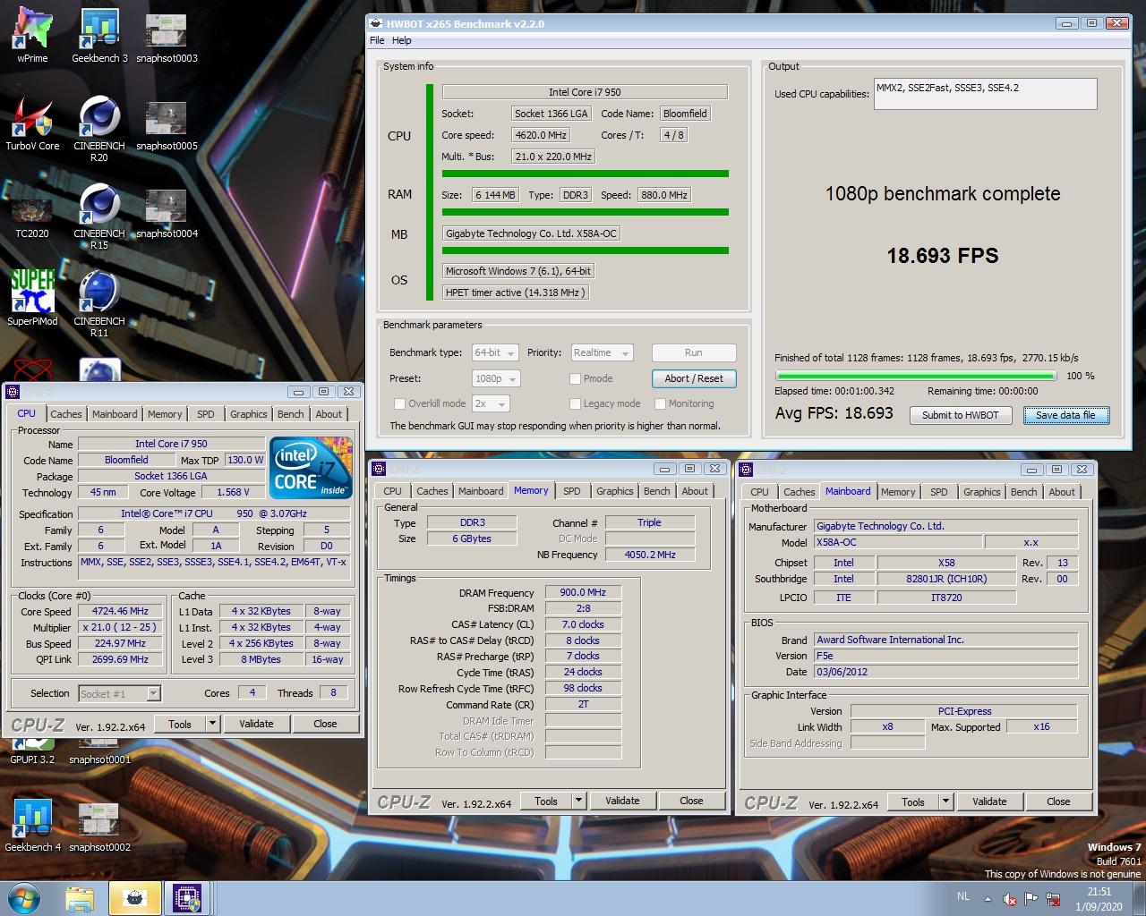
Task: Switch to Bench tab in CPU-Z CPU window
Action: pos(290,414)
